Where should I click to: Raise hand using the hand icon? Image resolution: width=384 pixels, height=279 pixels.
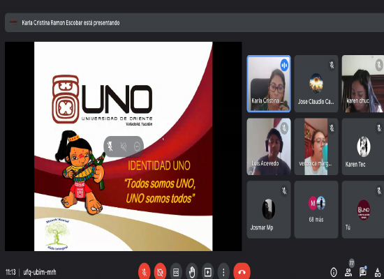(192, 271)
